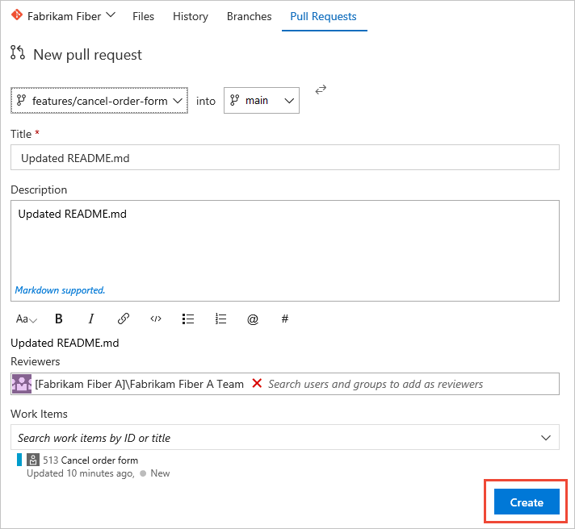Go to the History tab
575x529 pixels.
191,16
